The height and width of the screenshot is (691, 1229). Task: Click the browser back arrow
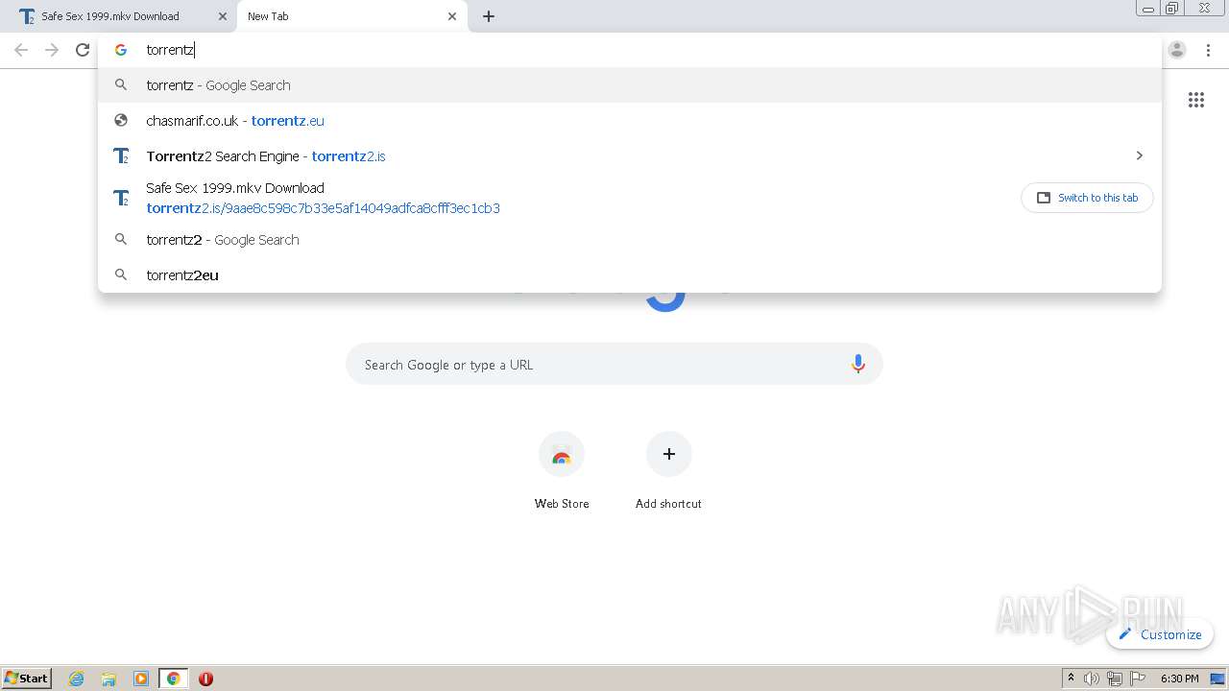click(21, 50)
